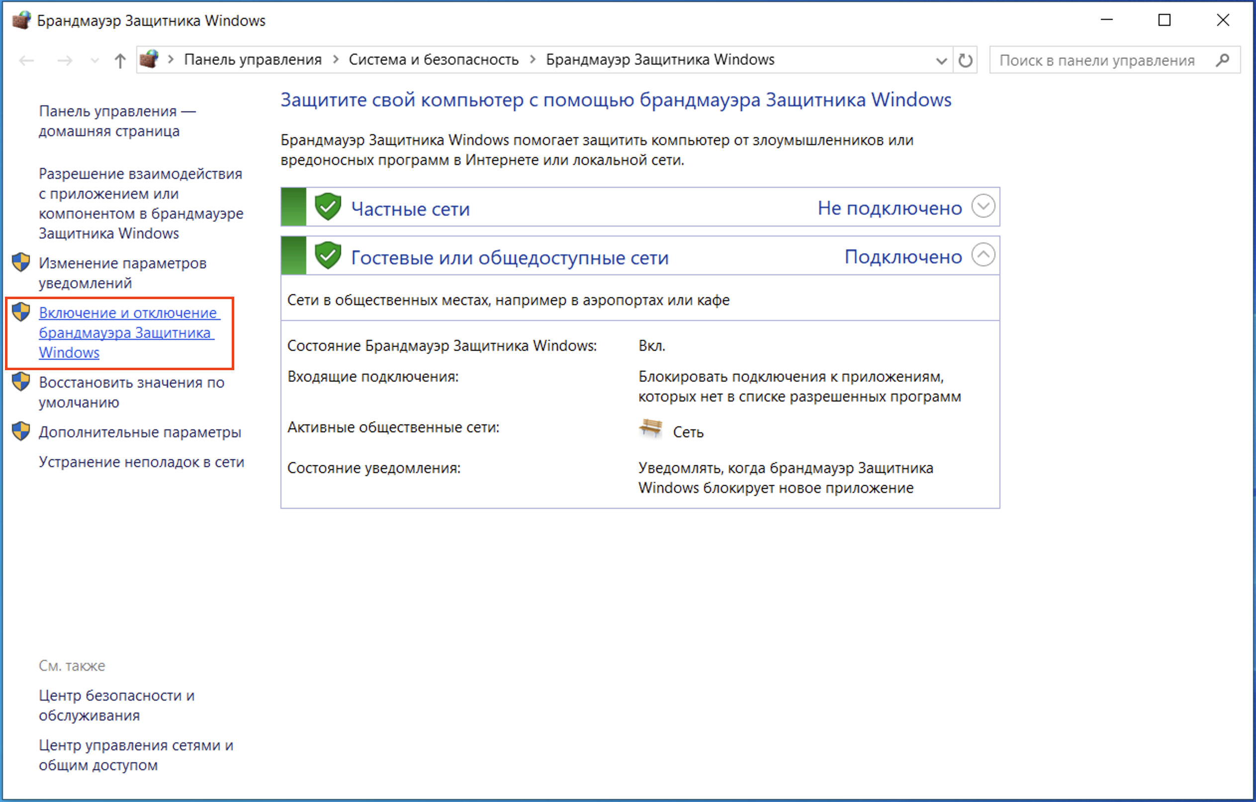Click 'Входящие подключения:' label
This screenshot has width=1256, height=802.
pyautogui.click(x=373, y=377)
